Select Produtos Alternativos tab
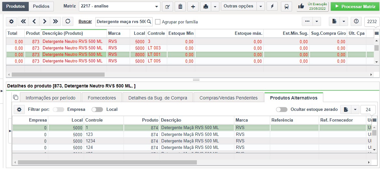This screenshot has width=380, height=170. point(294,98)
